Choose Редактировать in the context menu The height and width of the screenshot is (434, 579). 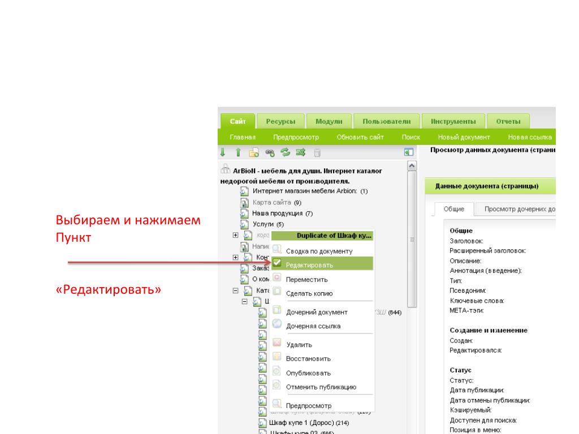coord(322,264)
